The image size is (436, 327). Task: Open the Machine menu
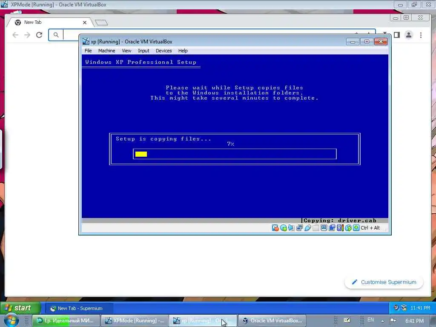point(106,51)
